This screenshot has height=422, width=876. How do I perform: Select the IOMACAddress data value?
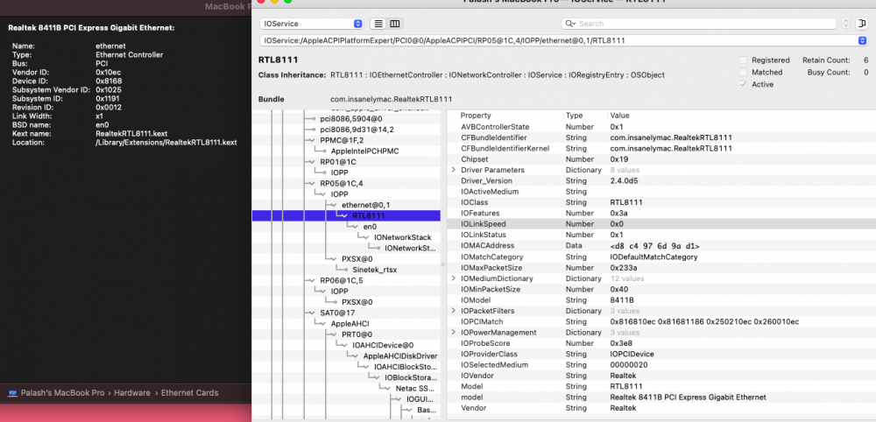point(654,246)
